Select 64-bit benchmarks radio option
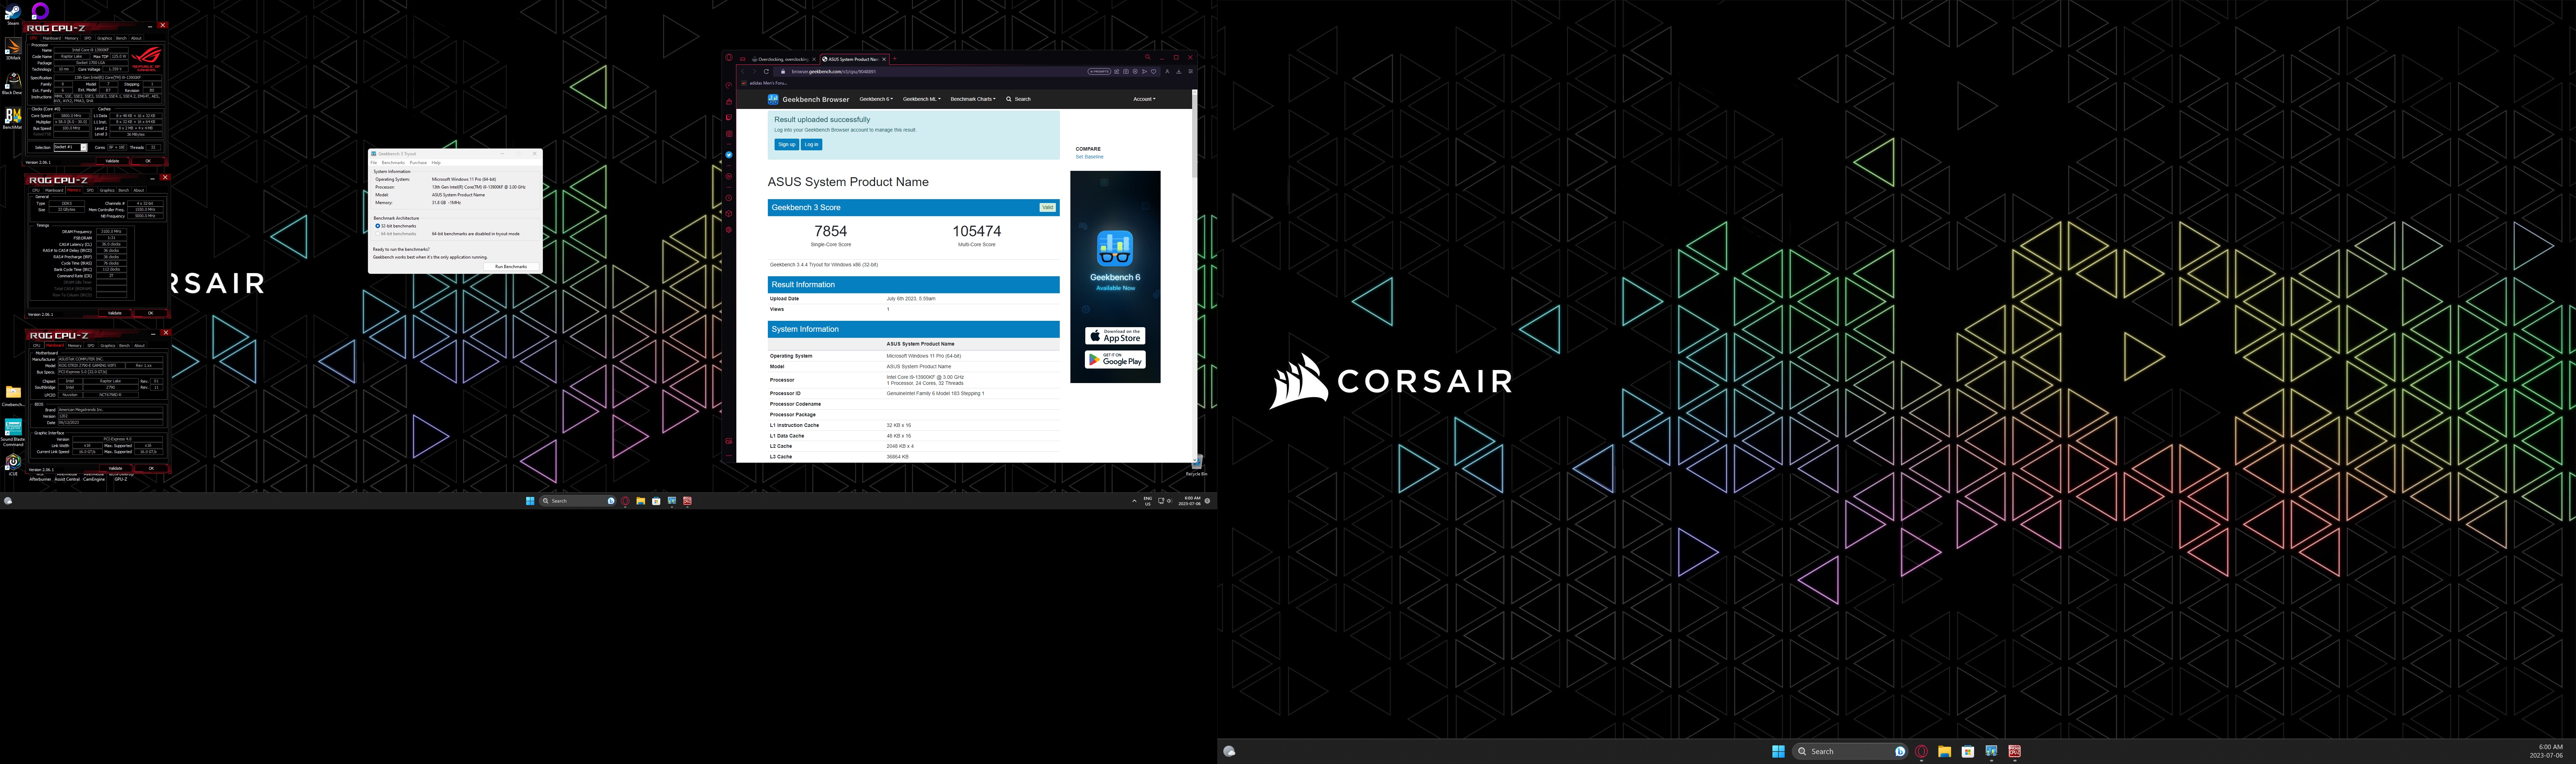This screenshot has width=2576, height=764. point(396,234)
